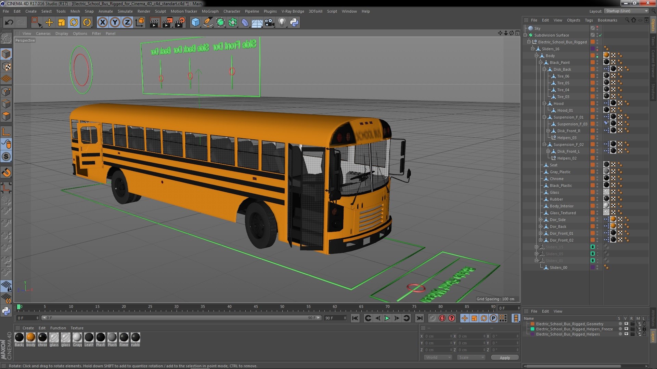The height and width of the screenshot is (369, 657).
Task: Go to start of timeline
Action: pyautogui.click(x=355, y=318)
